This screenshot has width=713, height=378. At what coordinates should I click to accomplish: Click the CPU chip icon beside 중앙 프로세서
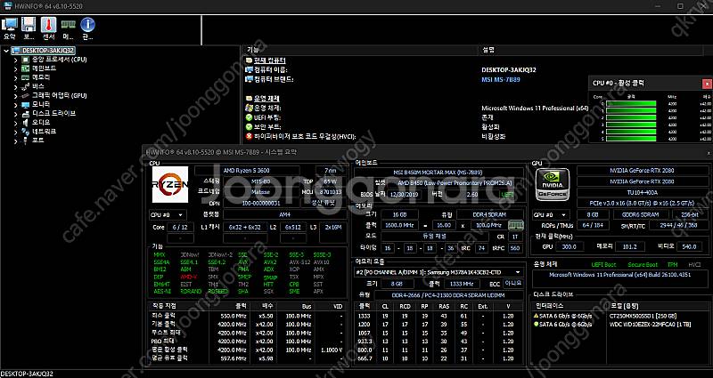[26, 60]
